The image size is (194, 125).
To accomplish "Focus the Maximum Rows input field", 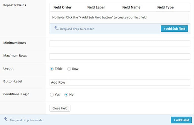I will pyautogui.click(x=120, y=56).
